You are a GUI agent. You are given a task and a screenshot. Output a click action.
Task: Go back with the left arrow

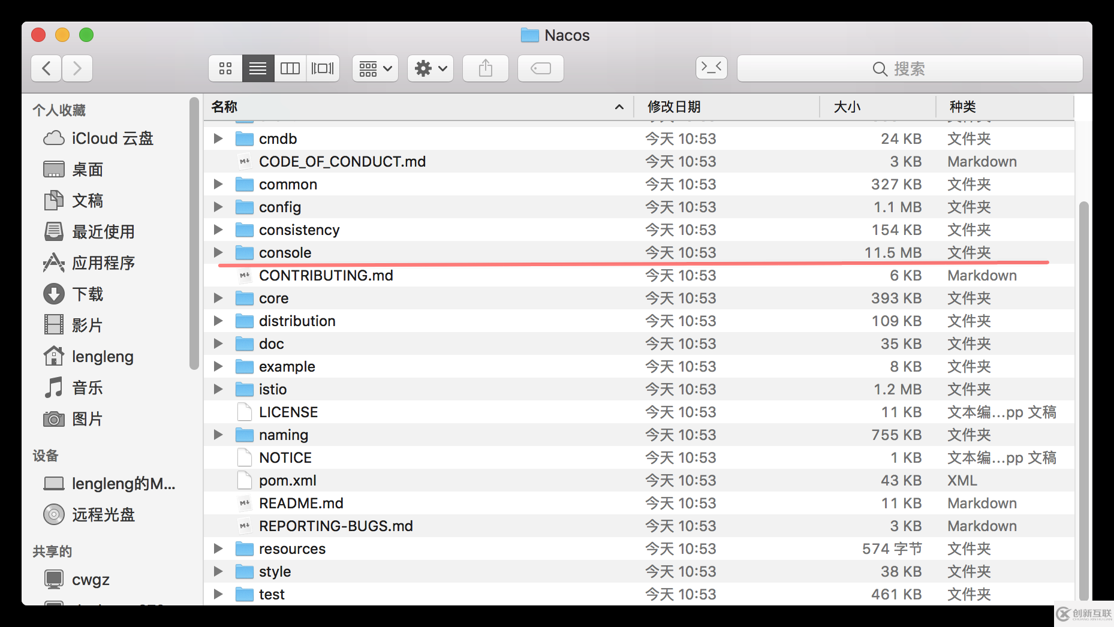pos(46,68)
